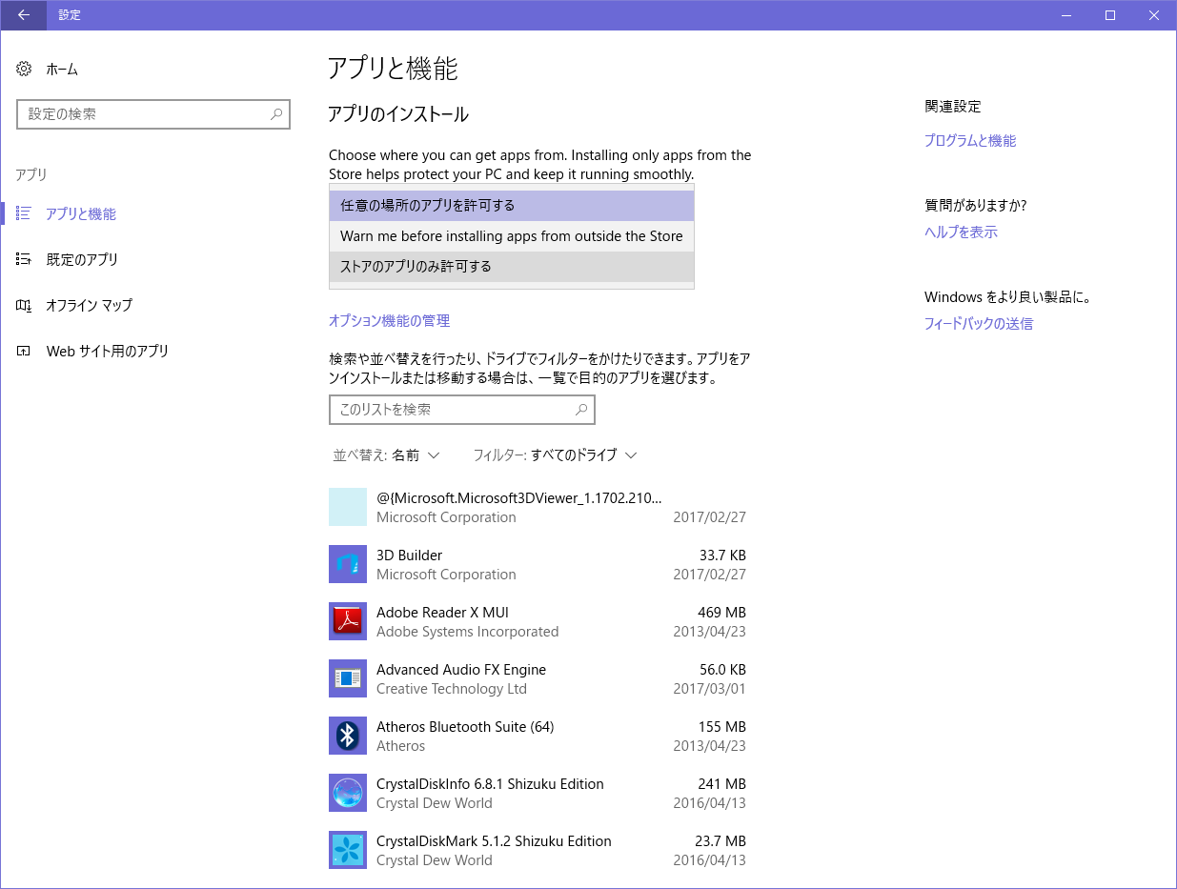
Task: Choose Warn me before installing apps option
Action: point(512,236)
